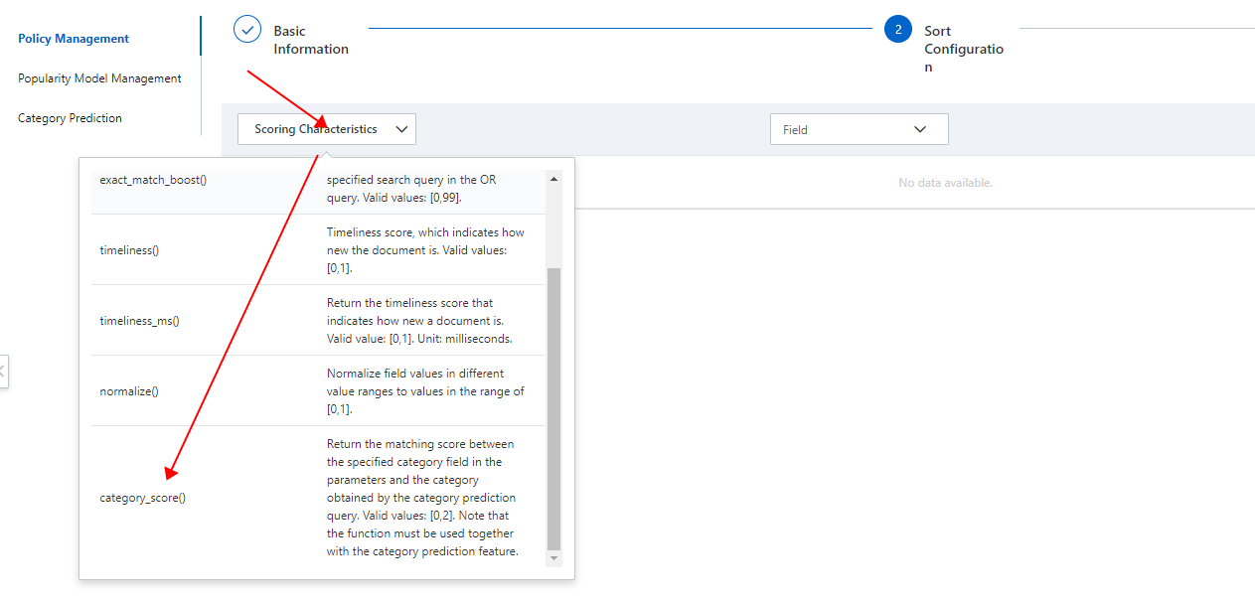Open Popularity Model Management
Viewport: 1255px width, 604px height.
pos(99,78)
